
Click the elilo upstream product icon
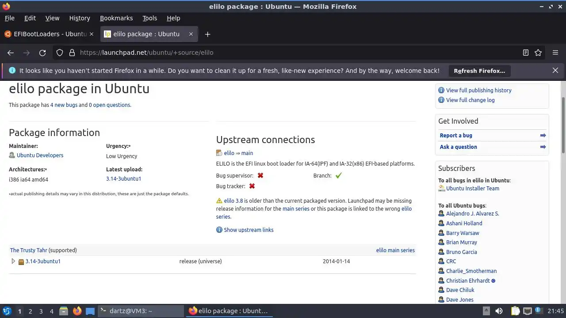click(219, 153)
